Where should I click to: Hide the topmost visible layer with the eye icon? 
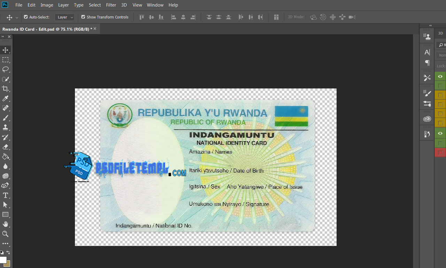coord(440,76)
